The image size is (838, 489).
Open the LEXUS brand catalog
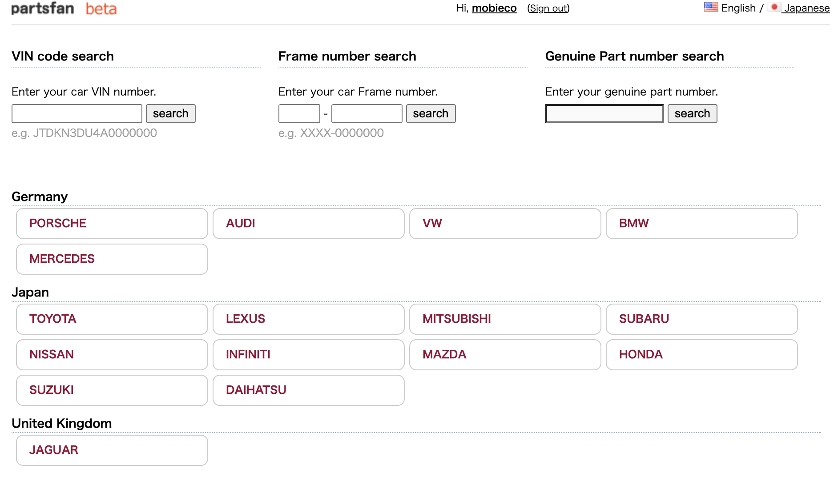(x=309, y=319)
